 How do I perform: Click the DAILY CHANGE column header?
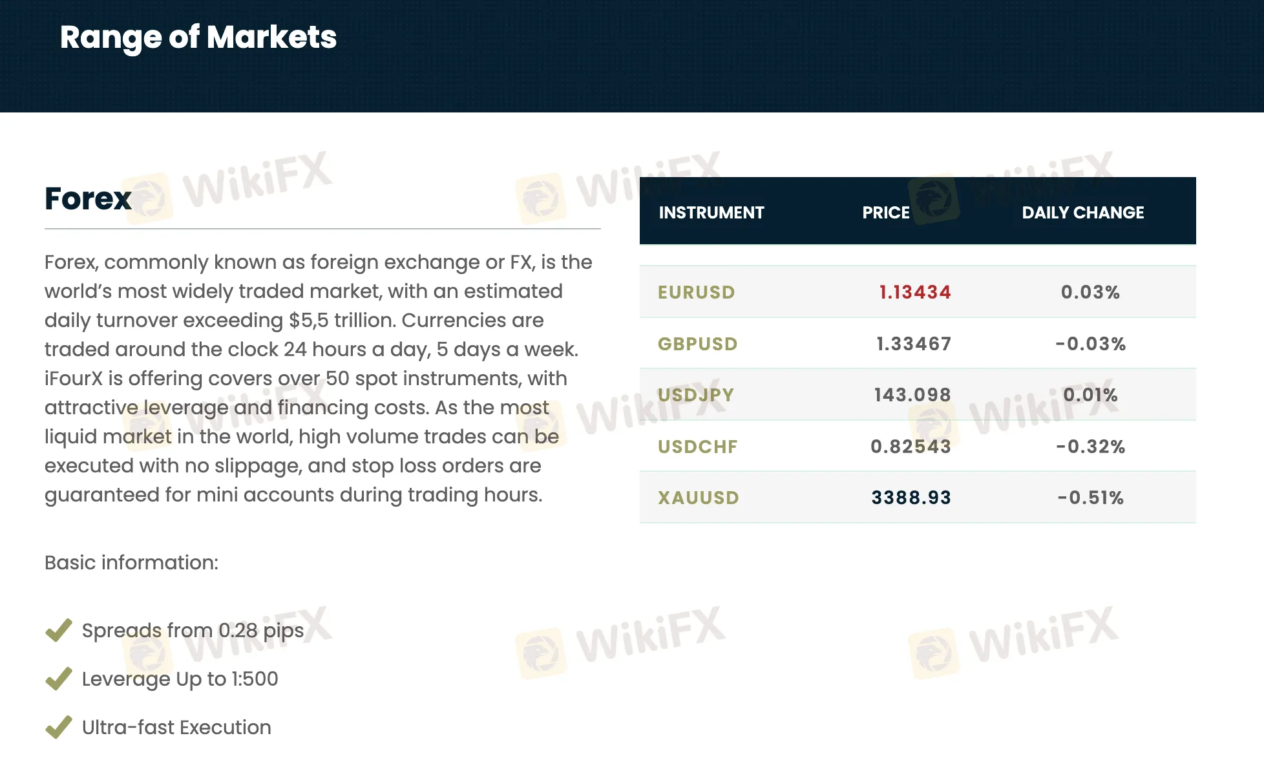1083,213
